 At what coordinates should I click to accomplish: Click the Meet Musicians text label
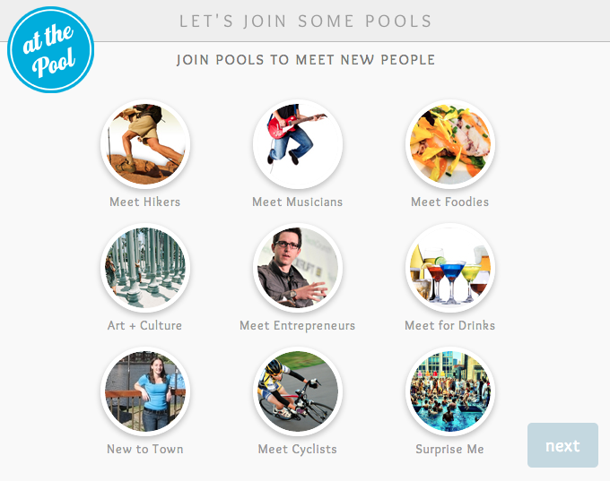(x=298, y=202)
